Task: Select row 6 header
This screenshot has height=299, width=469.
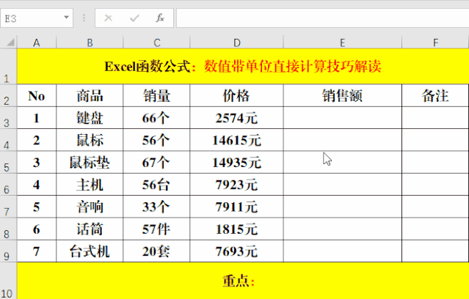Action: click(x=8, y=185)
